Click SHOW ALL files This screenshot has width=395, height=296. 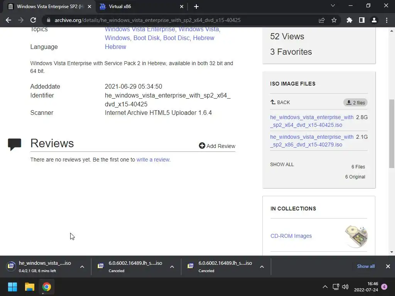pos(282,165)
